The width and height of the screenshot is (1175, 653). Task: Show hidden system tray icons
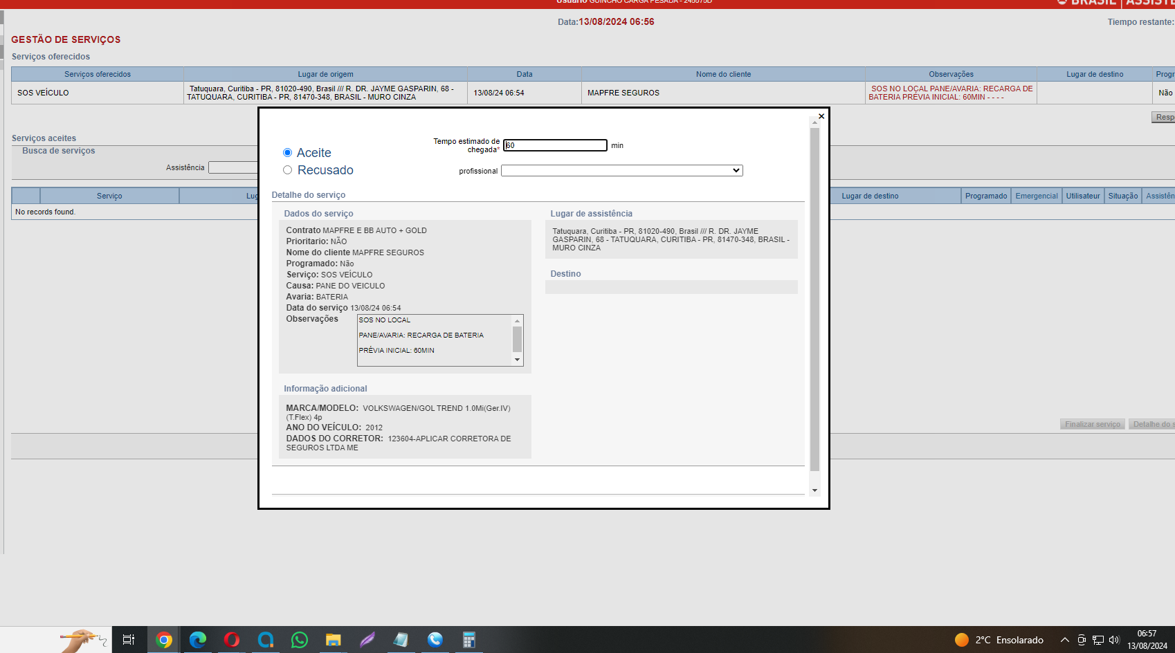[1064, 640]
